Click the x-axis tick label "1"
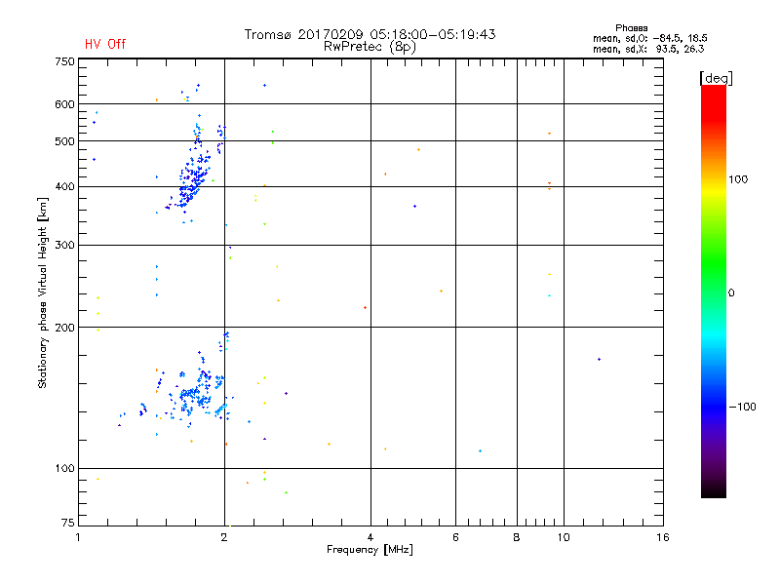The height and width of the screenshot is (585, 780). coord(78,537)
